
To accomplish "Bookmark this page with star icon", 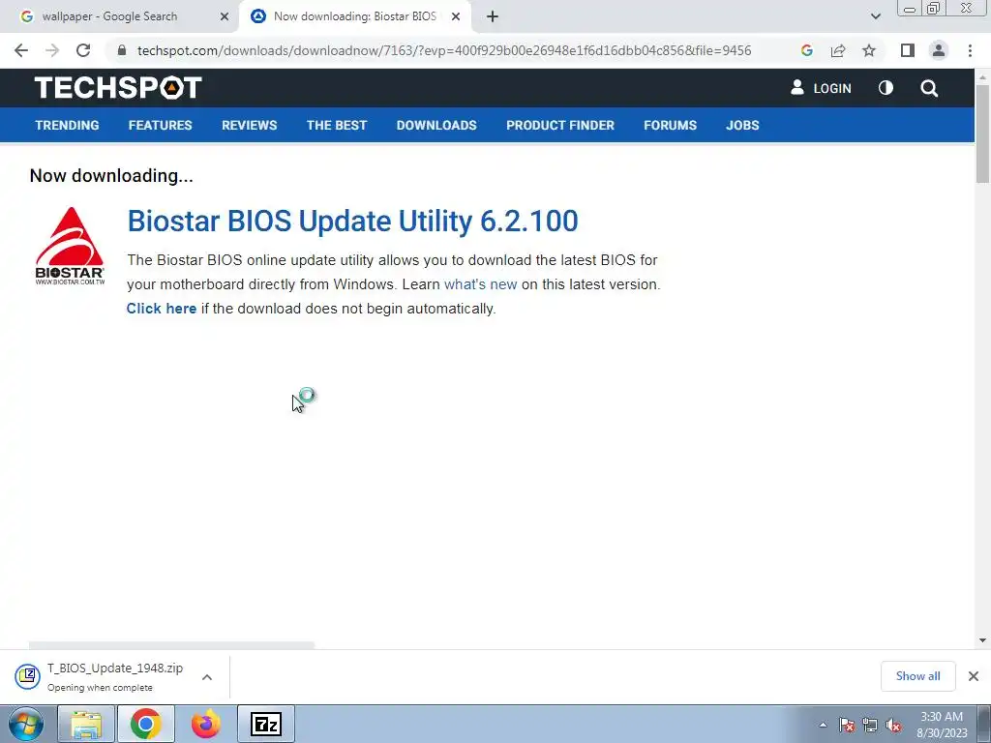I will pyautogui.click(x=869, y=50).
